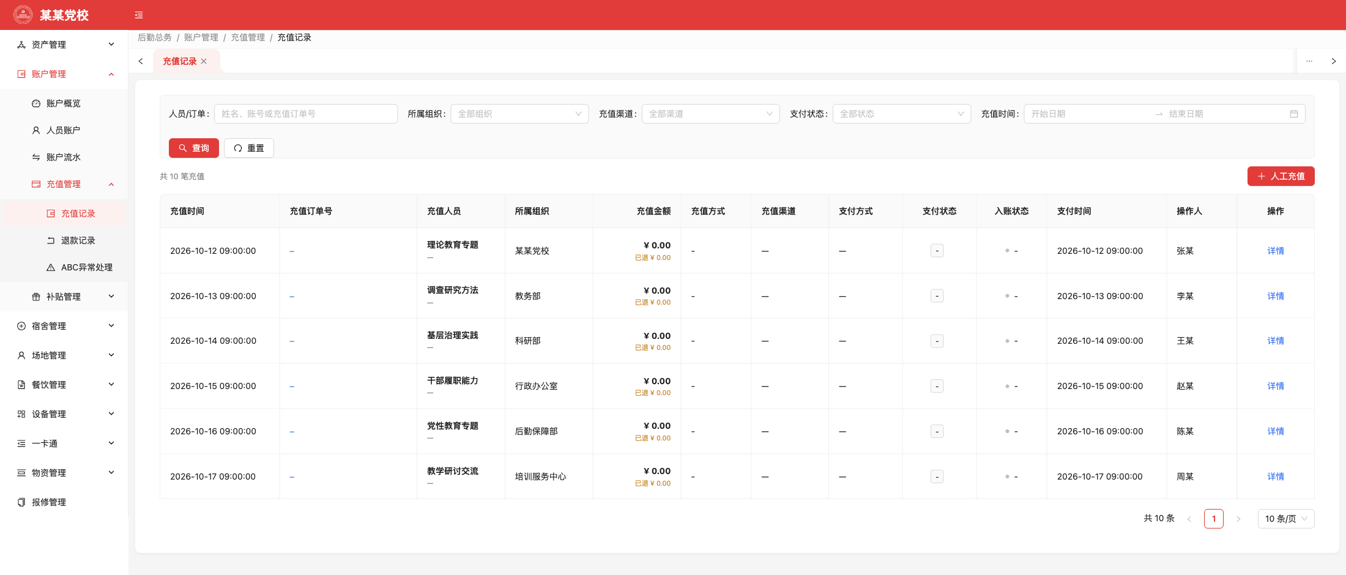This screenshot has height=575, width=1346.
Task: Click the 开始日期 date field
Action: pos(1089,114)
